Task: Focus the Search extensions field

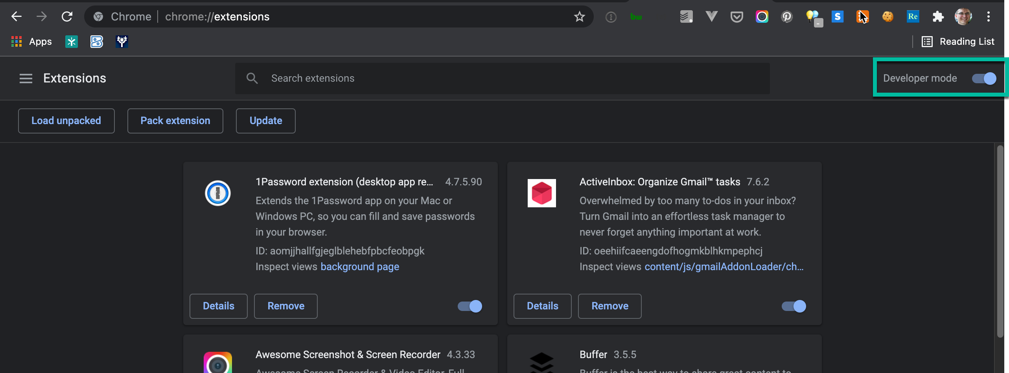Action: click(511, 79)
